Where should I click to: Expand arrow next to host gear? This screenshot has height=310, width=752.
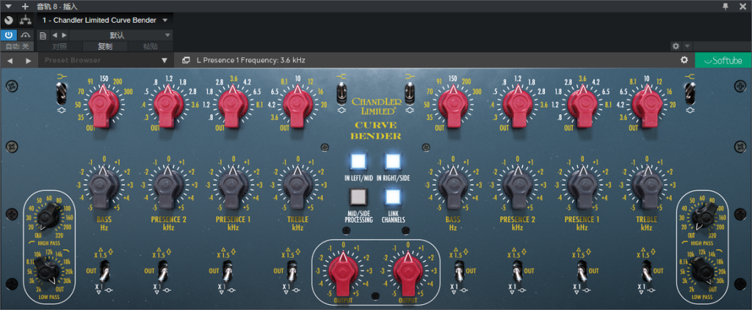(687, 46)
